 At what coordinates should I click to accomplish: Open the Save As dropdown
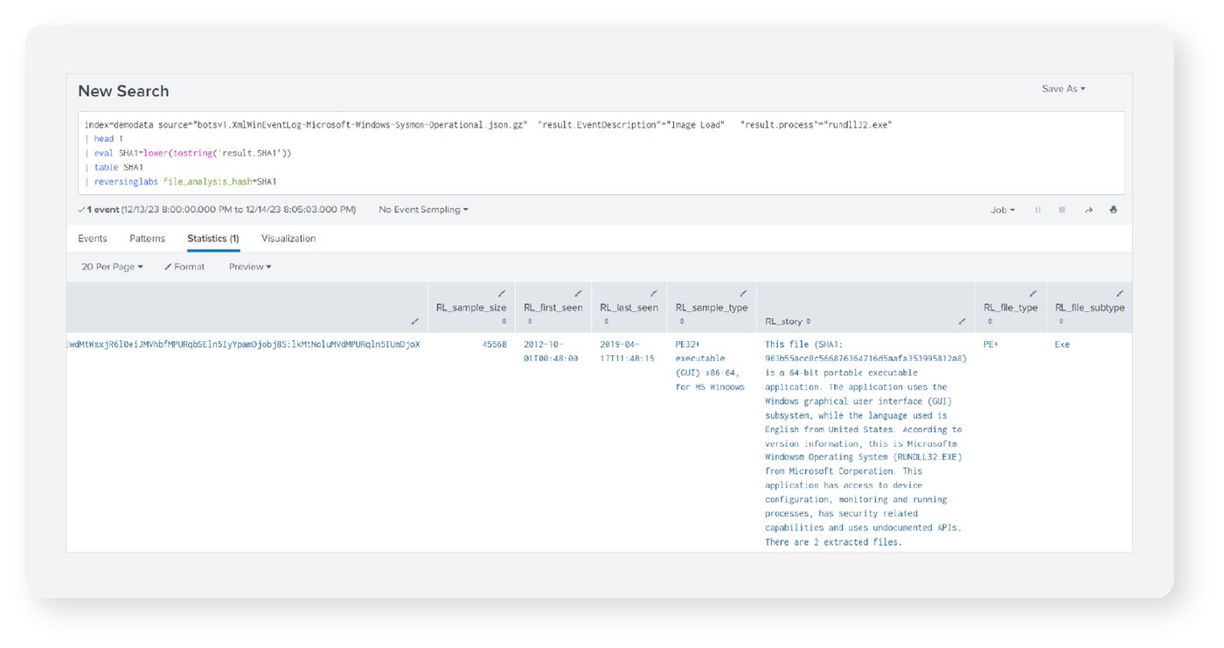[1063, 89]
